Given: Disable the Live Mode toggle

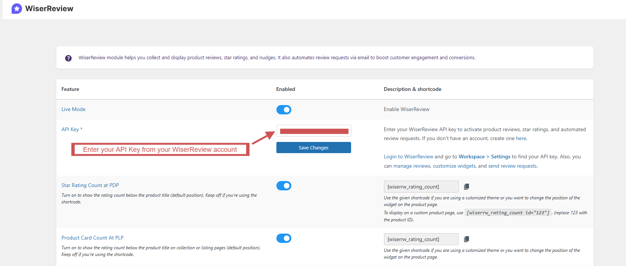Looking at the screenshot, I should [284, 110].
